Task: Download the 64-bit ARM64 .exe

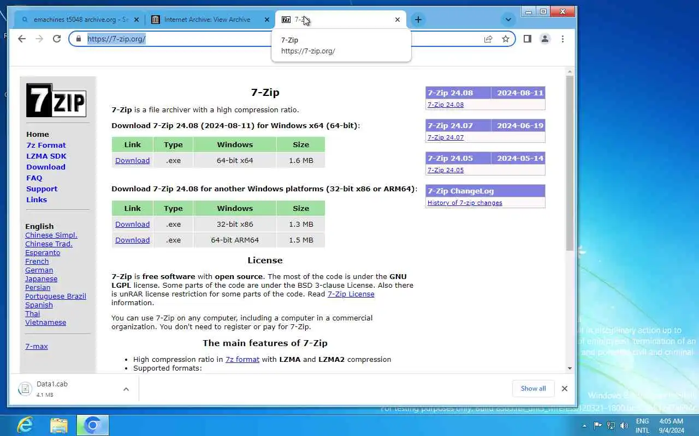Action: [132, 240]
